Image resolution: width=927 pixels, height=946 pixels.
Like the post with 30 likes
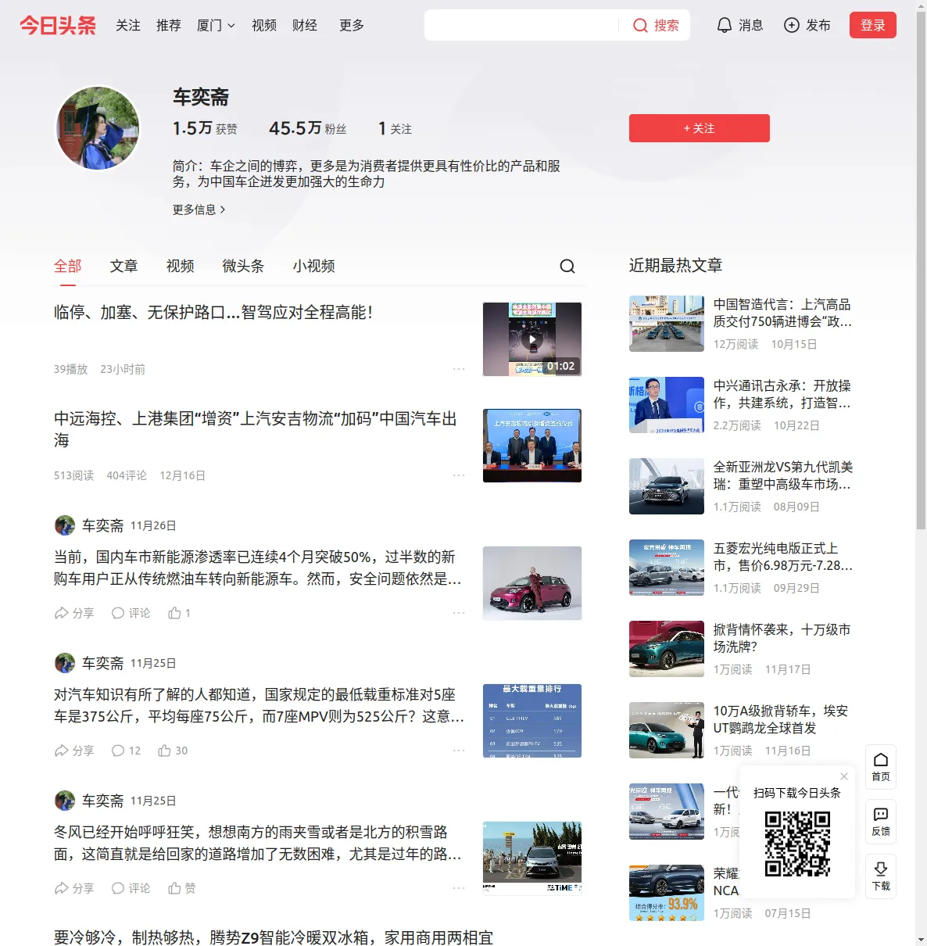173,751
